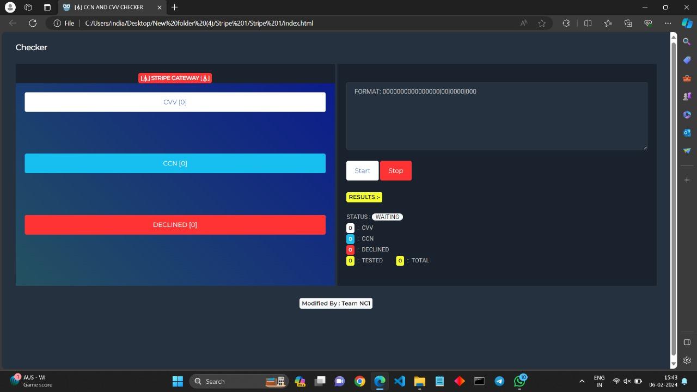The height and width of the screenshot is (392, 697).
Task: Open sidebar Tools briefcase icon
Action: [687, 78]
